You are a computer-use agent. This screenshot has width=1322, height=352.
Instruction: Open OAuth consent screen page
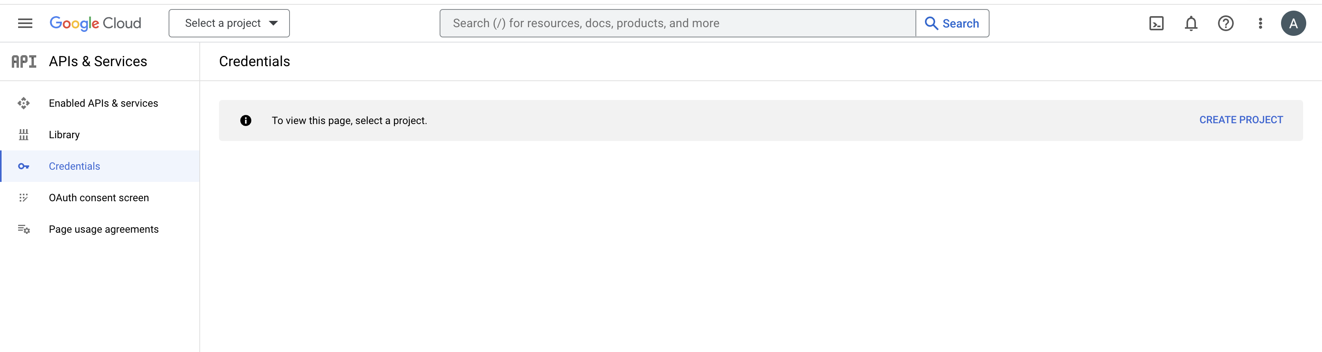click(98, 198)
